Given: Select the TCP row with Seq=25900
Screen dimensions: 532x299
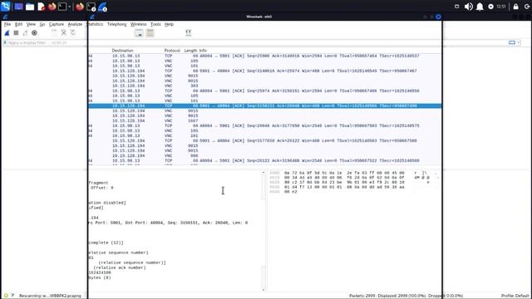Looking at the screenshot, I should click(x=264, y=56).
